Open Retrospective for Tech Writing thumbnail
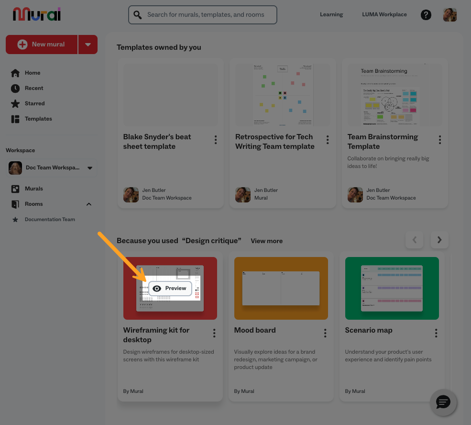 pyautogui.click(x=283, y=95)
